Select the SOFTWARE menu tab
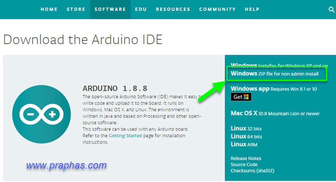 (x=110, y=9)
